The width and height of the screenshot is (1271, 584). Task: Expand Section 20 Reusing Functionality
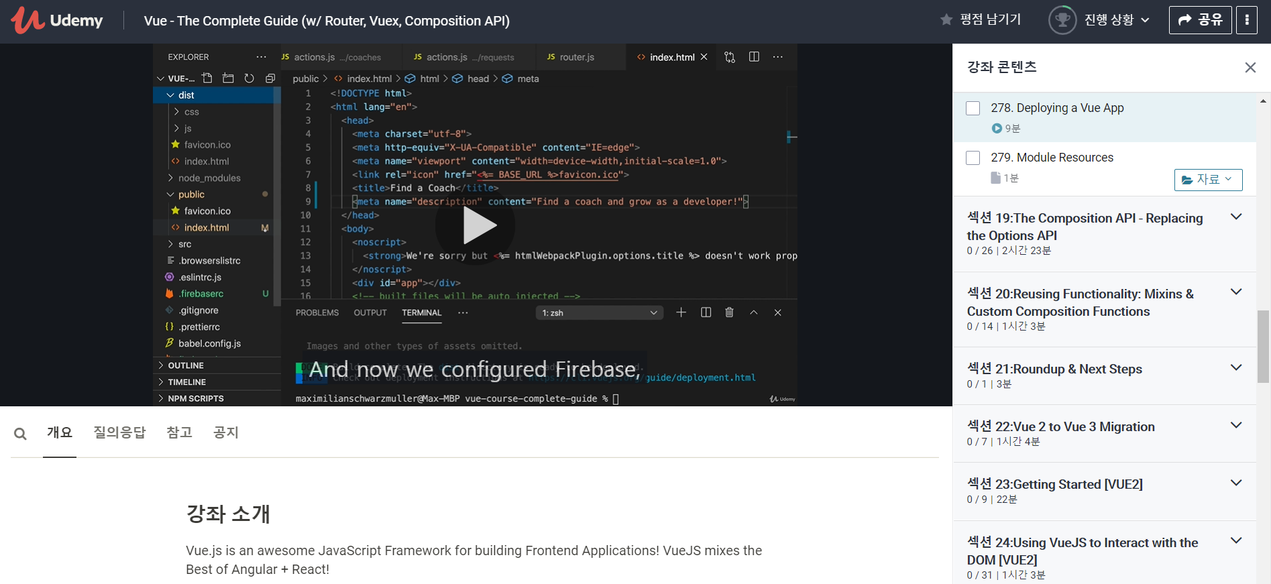[1236, 292]
